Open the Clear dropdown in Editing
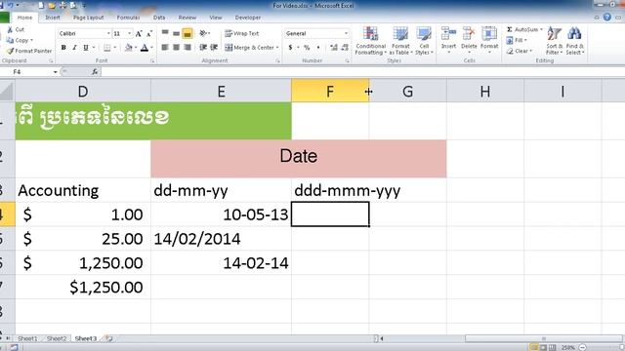625x351 pixels. click(520, 51)
